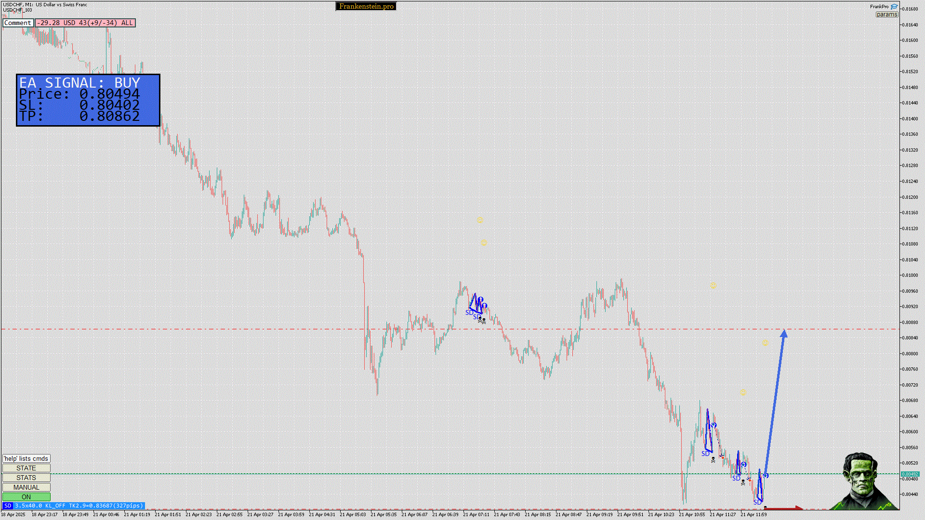Click the topmost yellow smiley marker
The height and width of the screenshot is (520, 925).
coord(480,220)
